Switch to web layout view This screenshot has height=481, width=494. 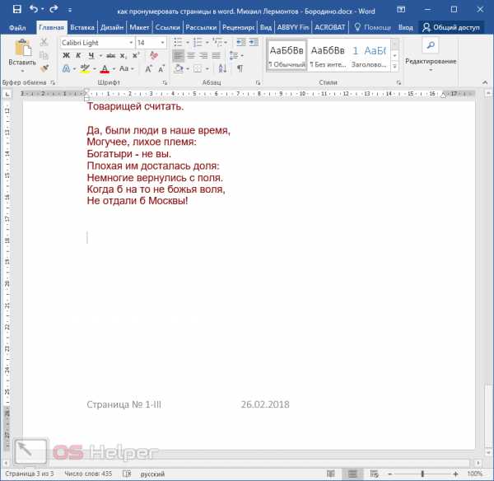point(374,474)
